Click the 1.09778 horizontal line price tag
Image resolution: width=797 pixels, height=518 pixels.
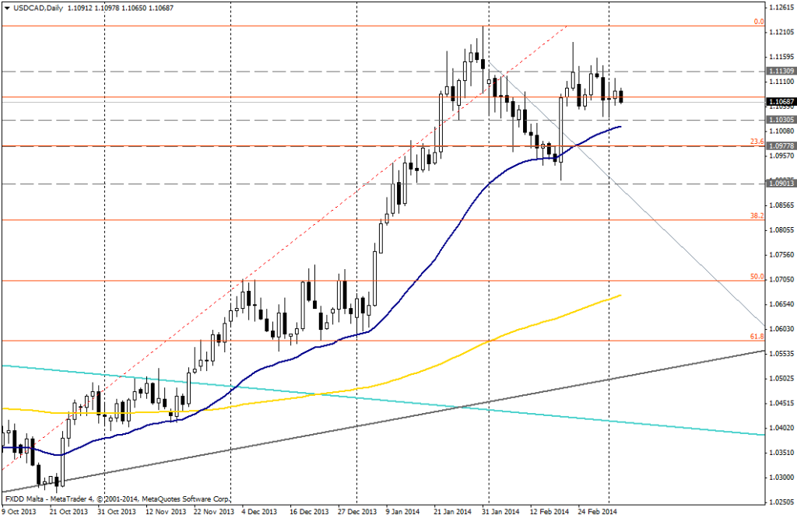(x=780, y=146)
